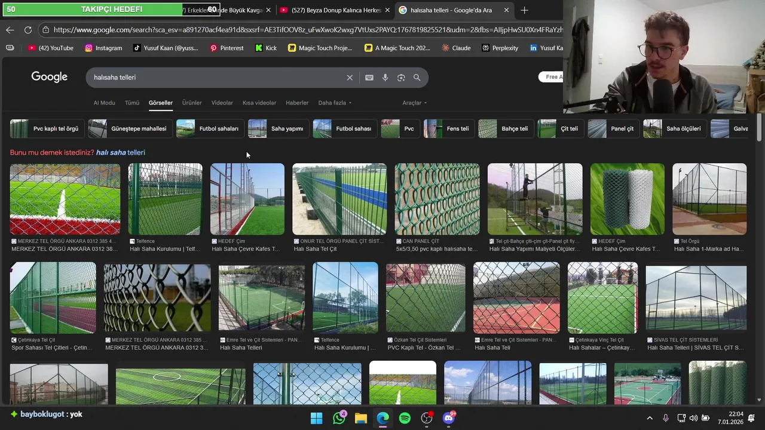Screen dimensions: 765x430
Task: Open the Instagram bookmark
Action: [x=103, y=48]
